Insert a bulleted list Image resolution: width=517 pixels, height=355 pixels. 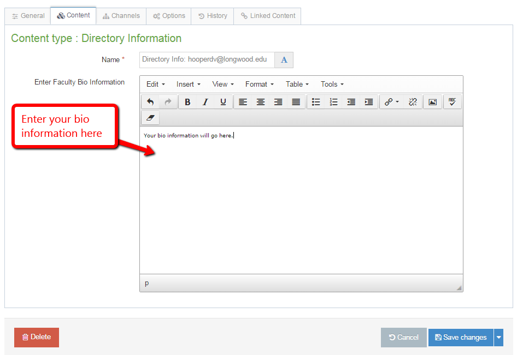(x=316, y=102)
